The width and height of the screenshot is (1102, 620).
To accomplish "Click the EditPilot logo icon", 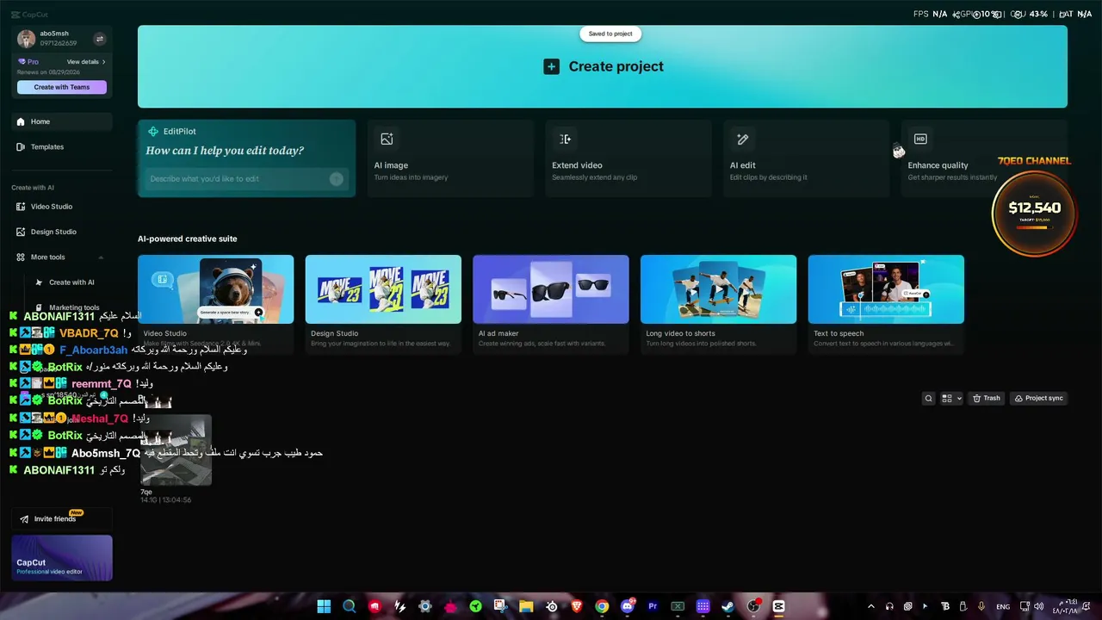I will (x=153, y=132).
